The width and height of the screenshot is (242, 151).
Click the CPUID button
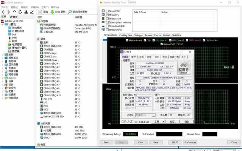pos(175,142)
